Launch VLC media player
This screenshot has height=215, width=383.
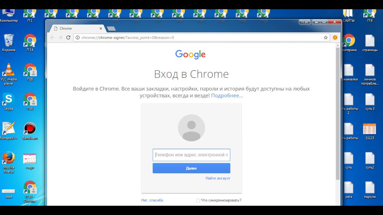pyautogui.click(x=9, y=74)
